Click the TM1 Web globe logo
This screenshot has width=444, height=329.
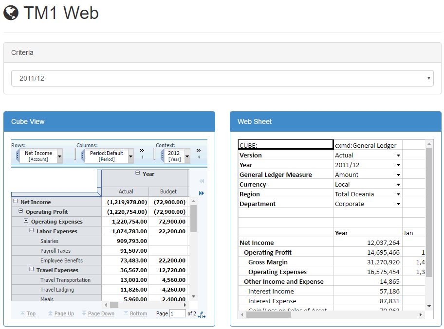pos(11,13)
